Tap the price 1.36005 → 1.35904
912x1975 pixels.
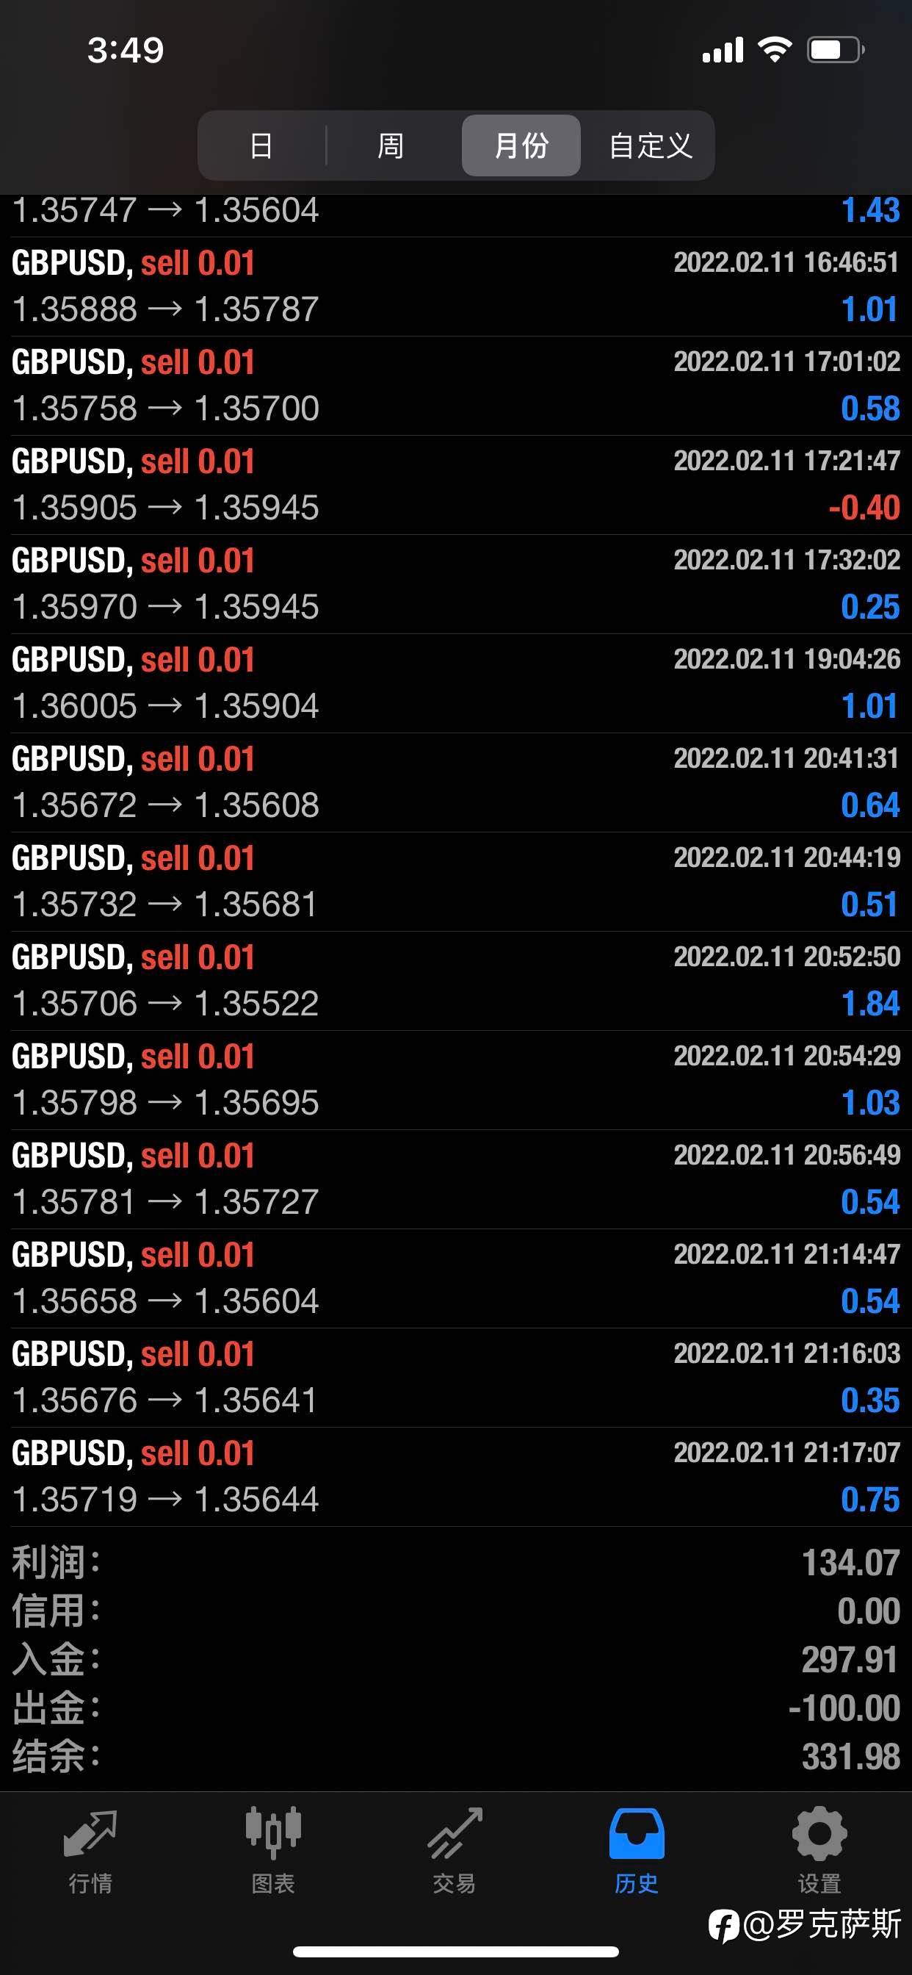pyautogui.click(x=165, y=706)
